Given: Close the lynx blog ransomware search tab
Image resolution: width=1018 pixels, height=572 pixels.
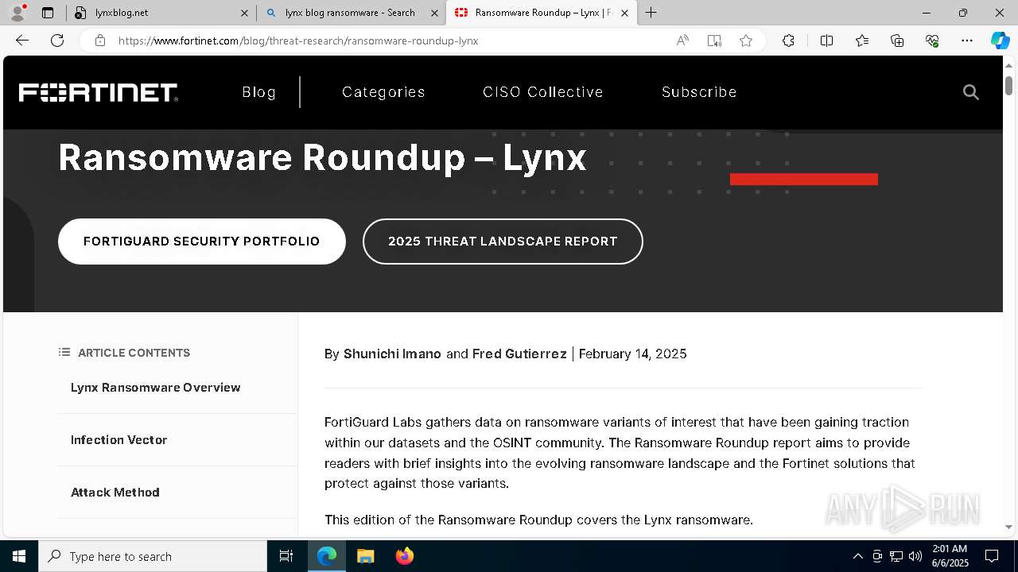Looking at the screenshot, I should [x=434, y=13].
